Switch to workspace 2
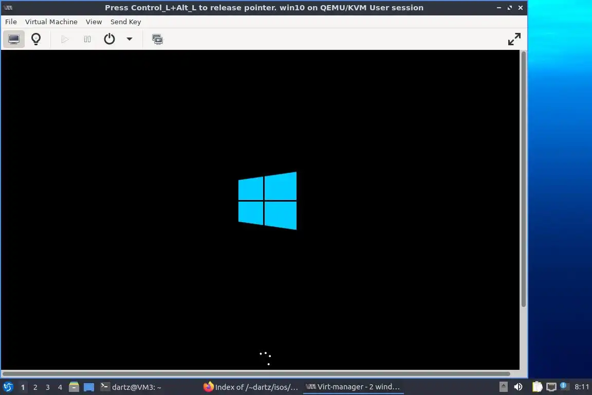The width and height of the screenshot is (592, 395). [x=35, y=387]
